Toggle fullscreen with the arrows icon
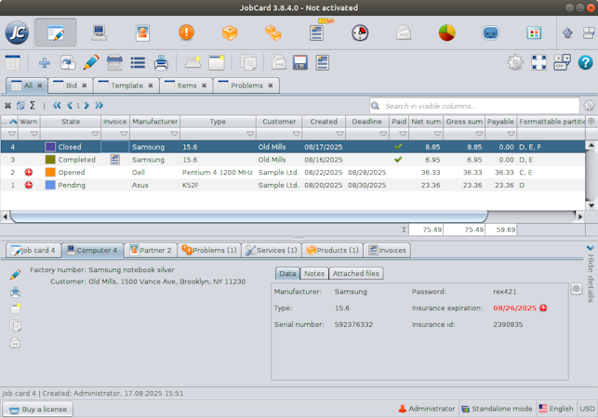 pyautogui.click(x=538, y=62)
